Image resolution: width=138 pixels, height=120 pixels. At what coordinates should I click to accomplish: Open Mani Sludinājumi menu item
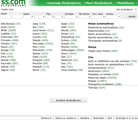point(98,3)
